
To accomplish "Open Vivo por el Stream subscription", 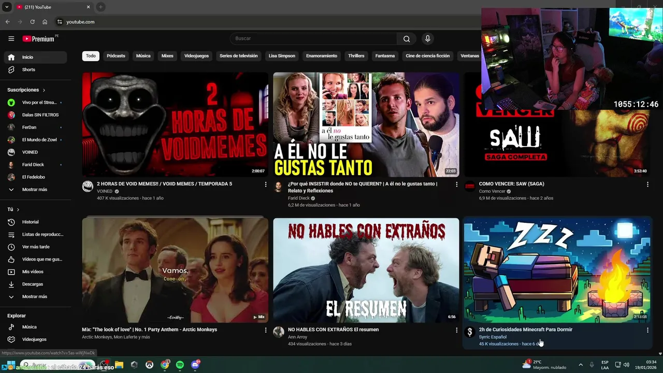I will (35, 103).
